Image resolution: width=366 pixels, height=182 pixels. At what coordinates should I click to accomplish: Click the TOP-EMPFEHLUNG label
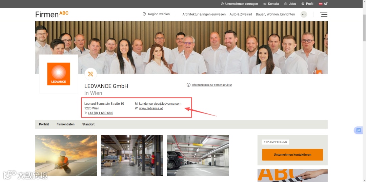pos(276,142)
